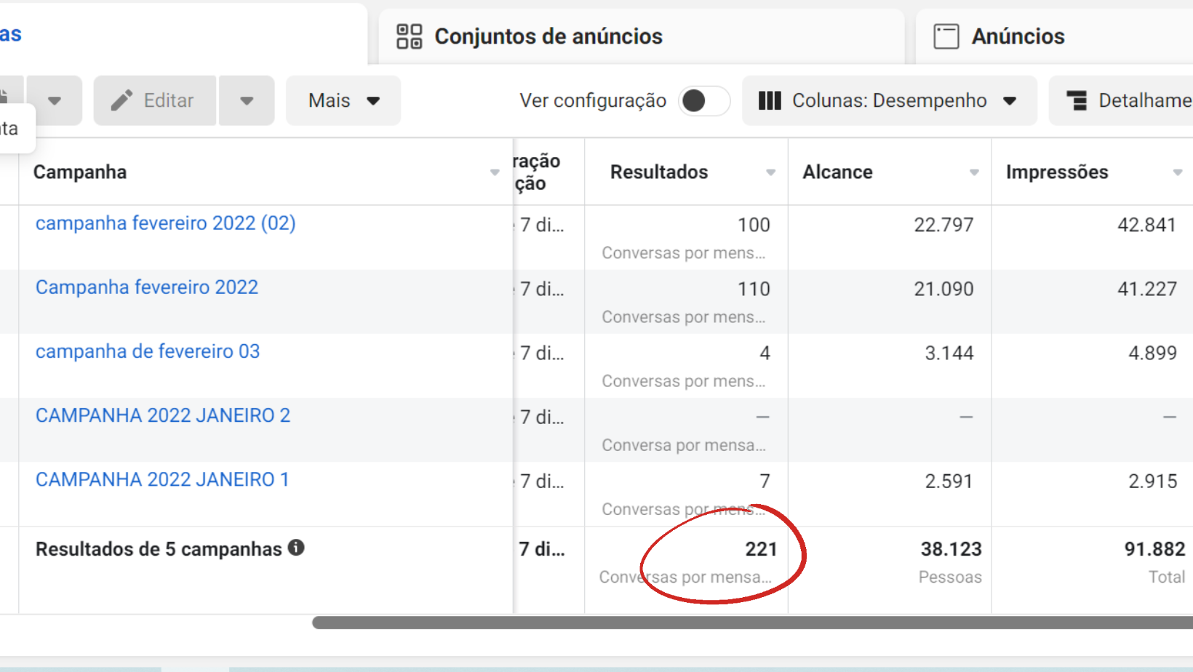Open campanha fevereiro 2022 (02) link
Image resolution: width=1193 pixels, height=672 pixels.
click(165, 223)
